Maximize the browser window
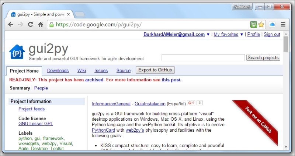This screenshot has height=156, width=295. point(269,7)
